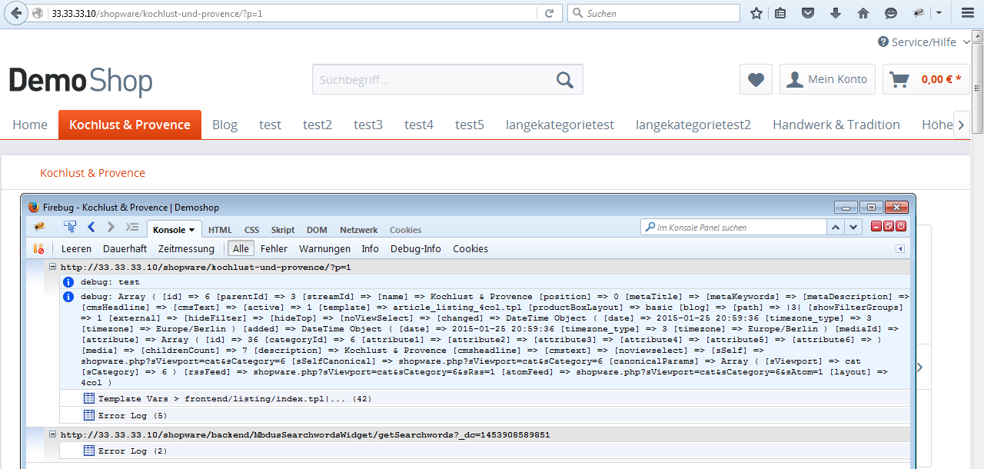Enable Dauerhaft console persistence
This screenshot has height=469, width=984.
pos(125,249)
